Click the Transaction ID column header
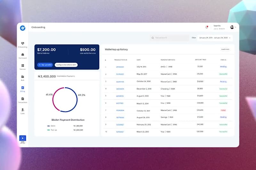This screenshot has height=170, width=256. tap(121, 60)
